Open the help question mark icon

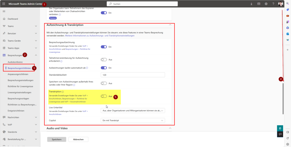coord(273,4)
